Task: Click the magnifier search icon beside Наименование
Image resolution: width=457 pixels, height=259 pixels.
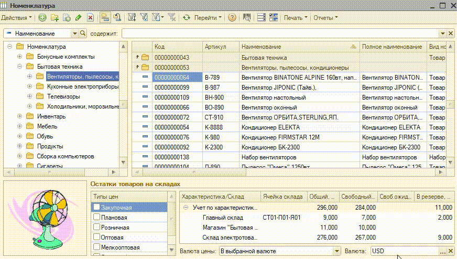Action: pyautogui.click(x=82, y=34)
